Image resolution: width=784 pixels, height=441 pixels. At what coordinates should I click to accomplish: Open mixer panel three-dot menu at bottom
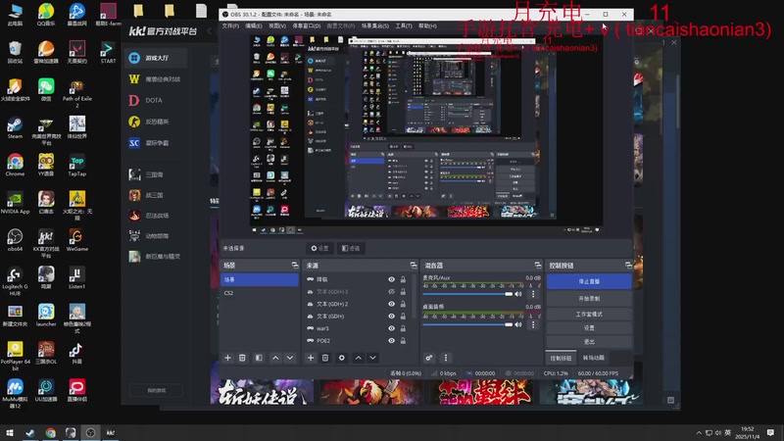pos(446,358)
